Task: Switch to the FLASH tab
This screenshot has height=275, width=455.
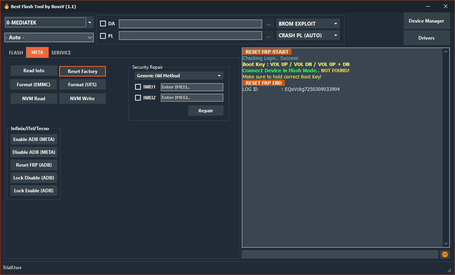Action: [16, 52]
